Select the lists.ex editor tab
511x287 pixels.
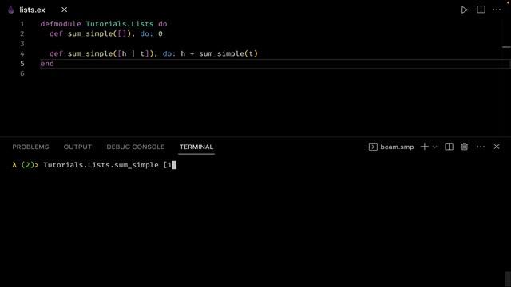click(38, 10)
